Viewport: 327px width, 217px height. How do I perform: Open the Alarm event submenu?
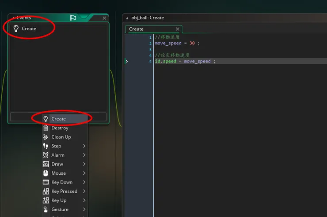click(65, 155)
